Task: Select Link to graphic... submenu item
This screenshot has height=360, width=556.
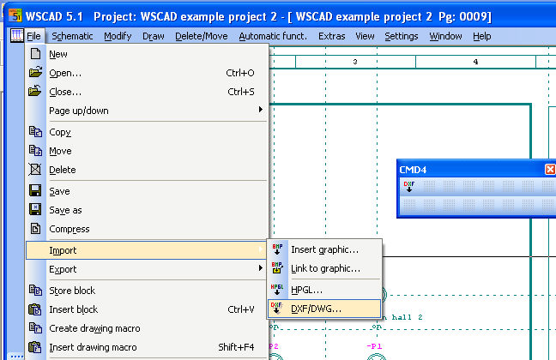Action: (x=324, y=268)
